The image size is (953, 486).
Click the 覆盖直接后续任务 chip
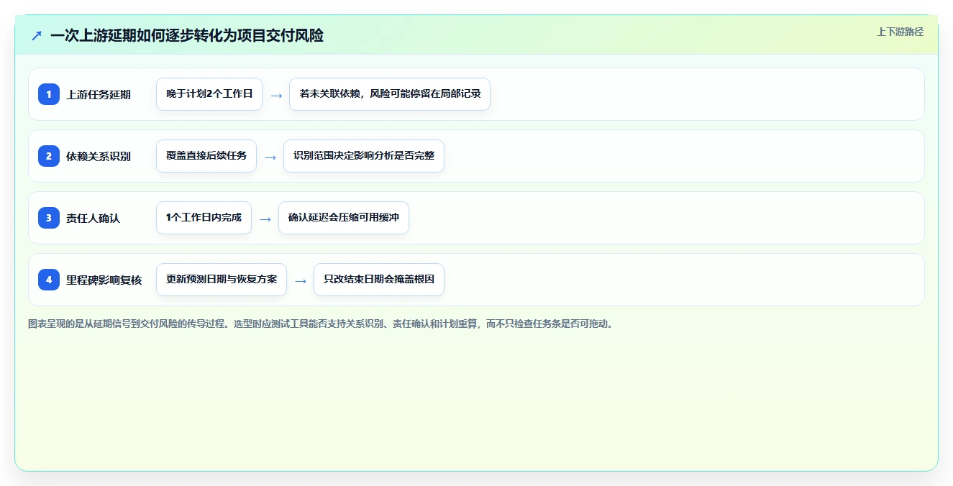click(x=206, y=156)
